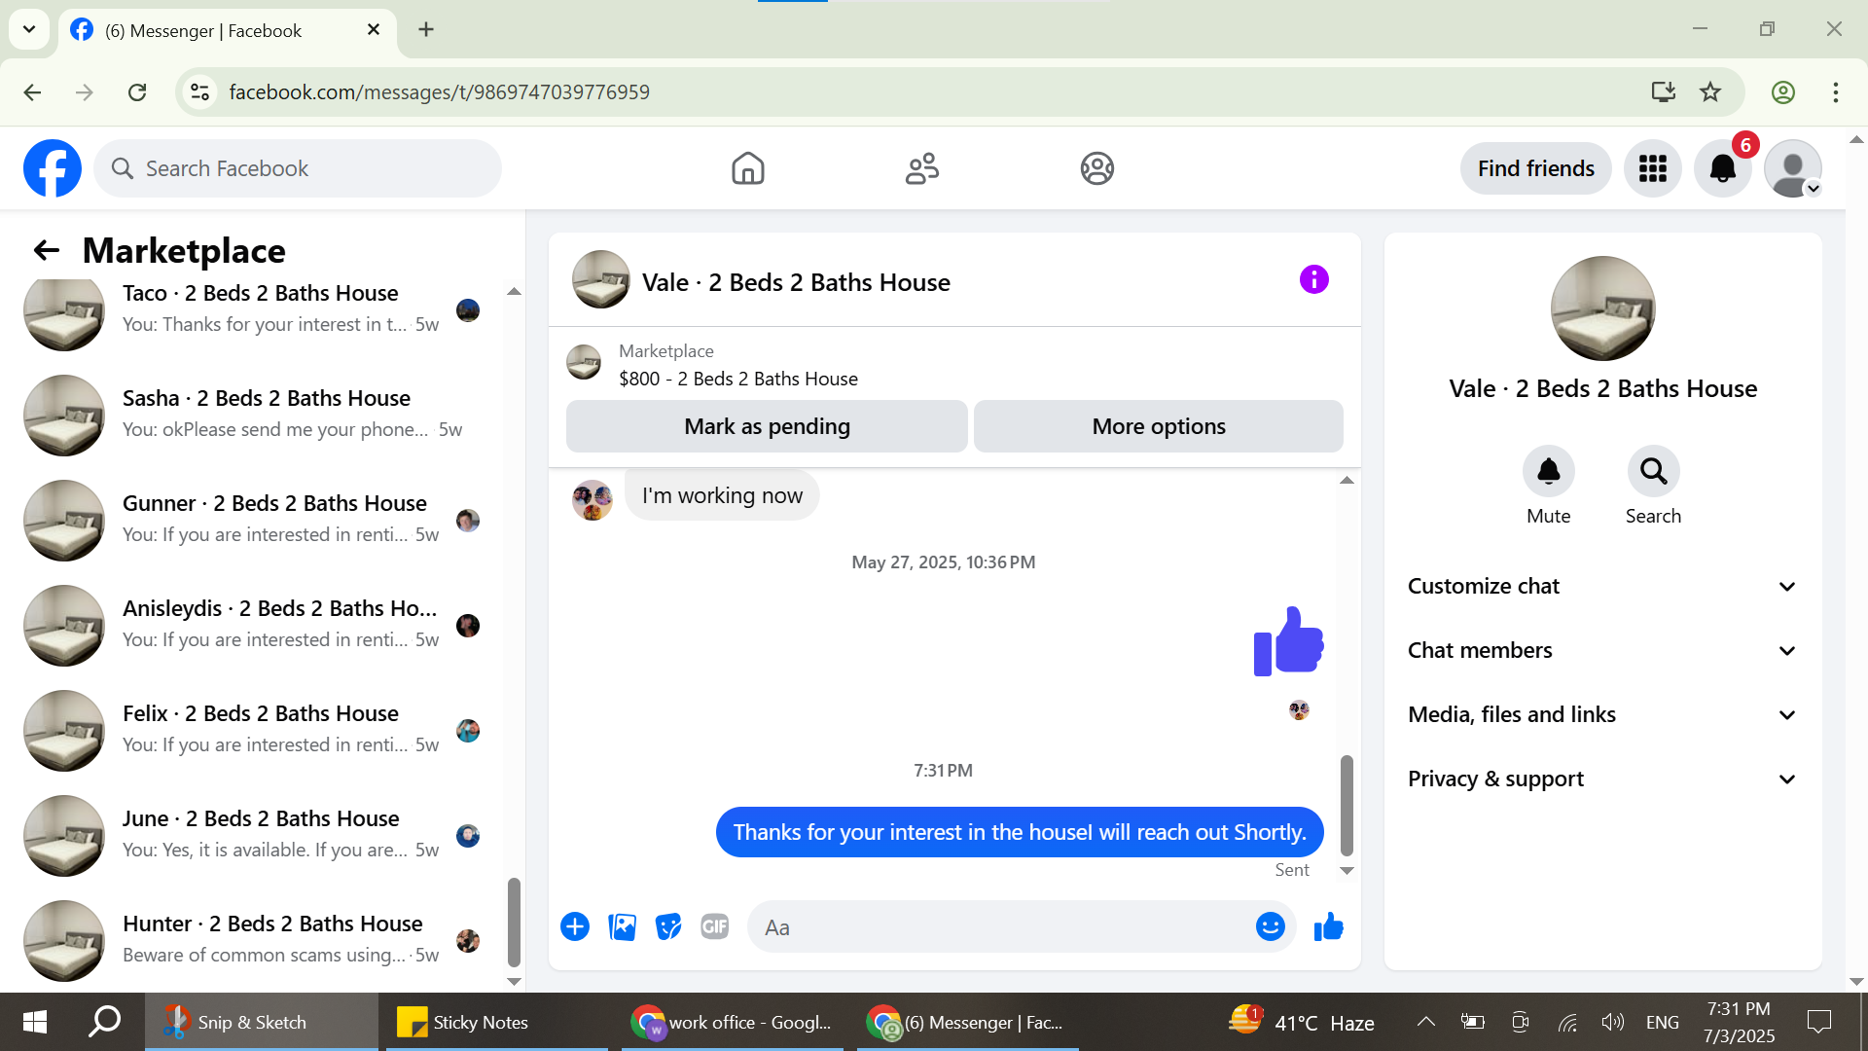Open the notifications bell

[x=1722, y=168]
